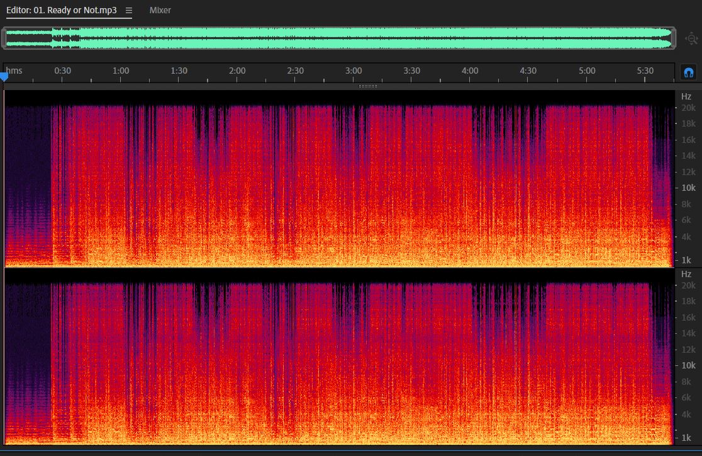Click the 2:00 mark on time ruler

click(237, 71)
